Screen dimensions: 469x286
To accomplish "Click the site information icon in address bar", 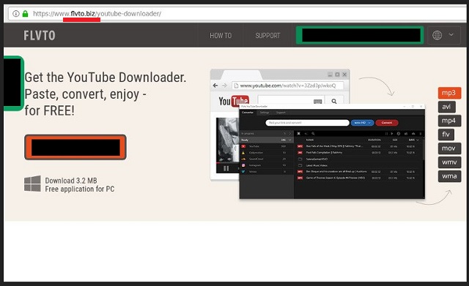I will pos(16,13).
